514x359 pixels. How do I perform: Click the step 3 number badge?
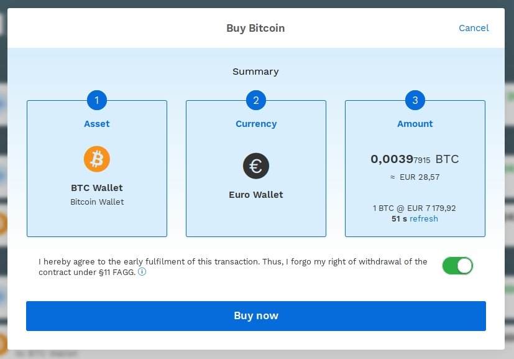tap(415, 100)
